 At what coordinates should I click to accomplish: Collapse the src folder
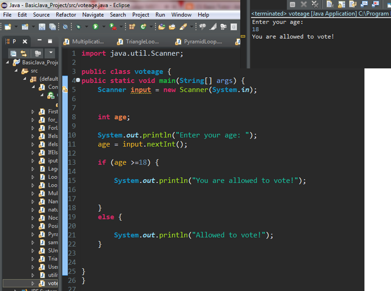[16, 70]
